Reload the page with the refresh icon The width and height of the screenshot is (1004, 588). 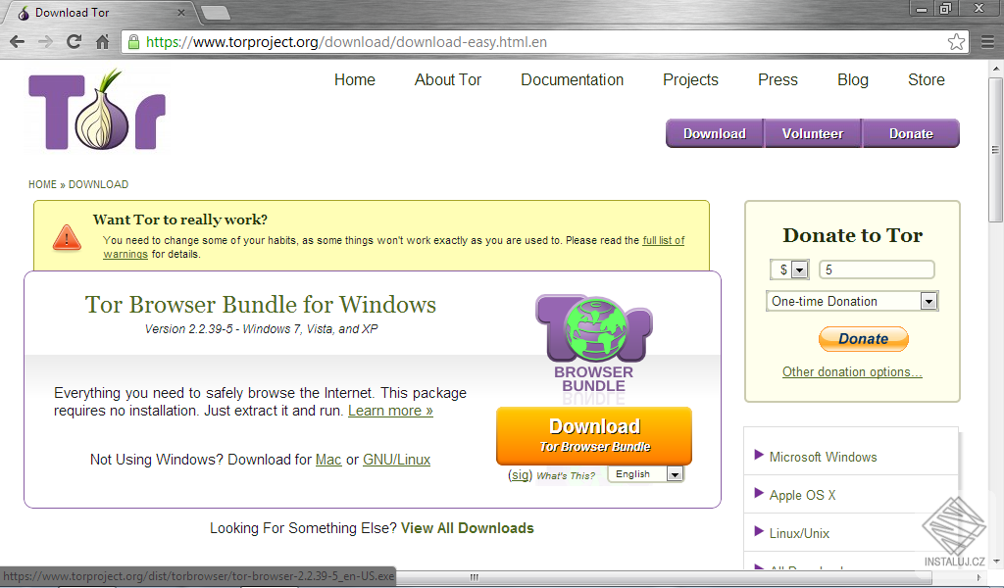point(74,42)
